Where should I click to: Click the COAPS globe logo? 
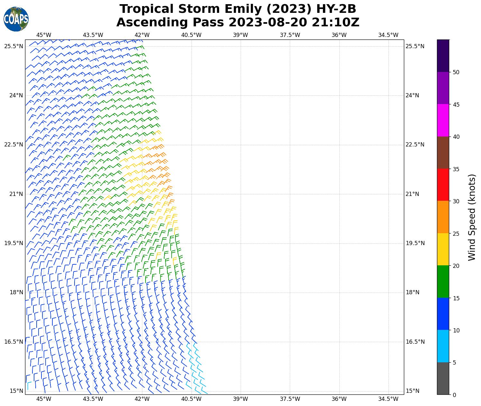pos(16,19)
